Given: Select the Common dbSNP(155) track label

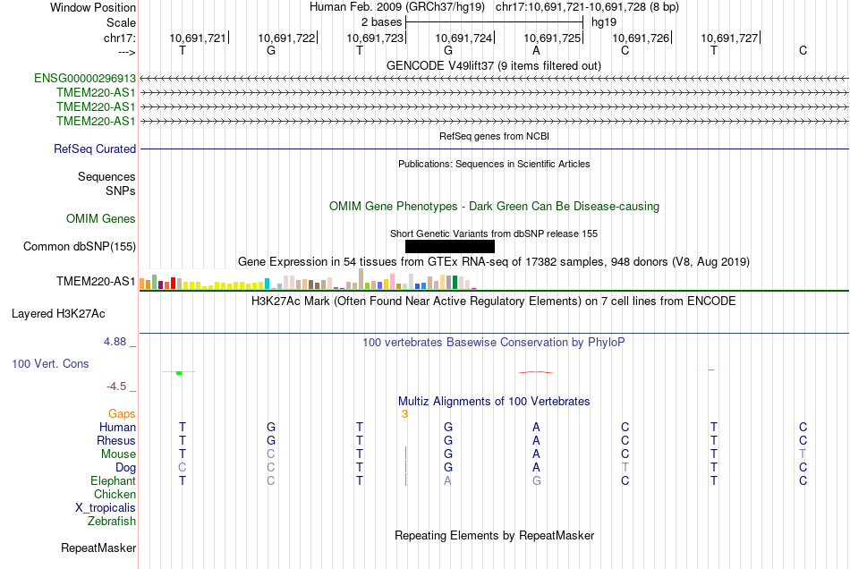Looking at the screenshot, I should pos(80,247).
